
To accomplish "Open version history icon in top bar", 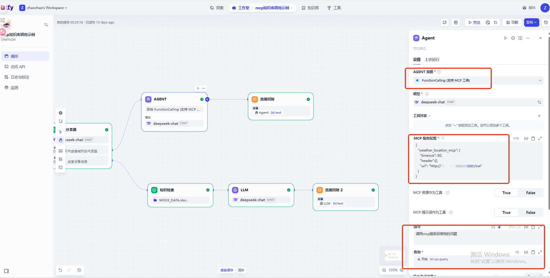I will pos(546,22).
